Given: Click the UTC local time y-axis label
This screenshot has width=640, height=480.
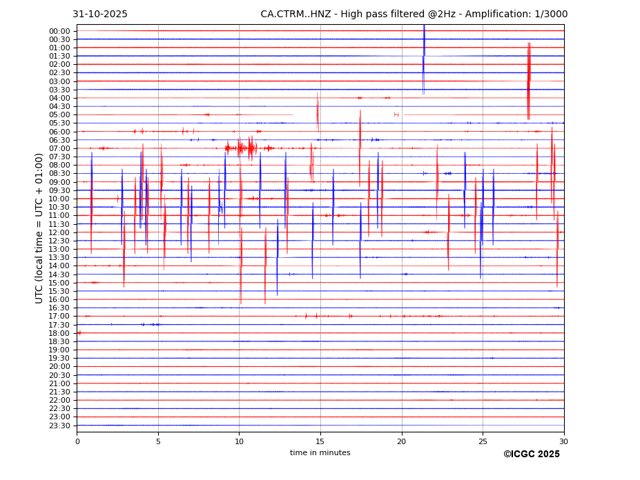Looking at the screenshot, I should coord(39,228).
